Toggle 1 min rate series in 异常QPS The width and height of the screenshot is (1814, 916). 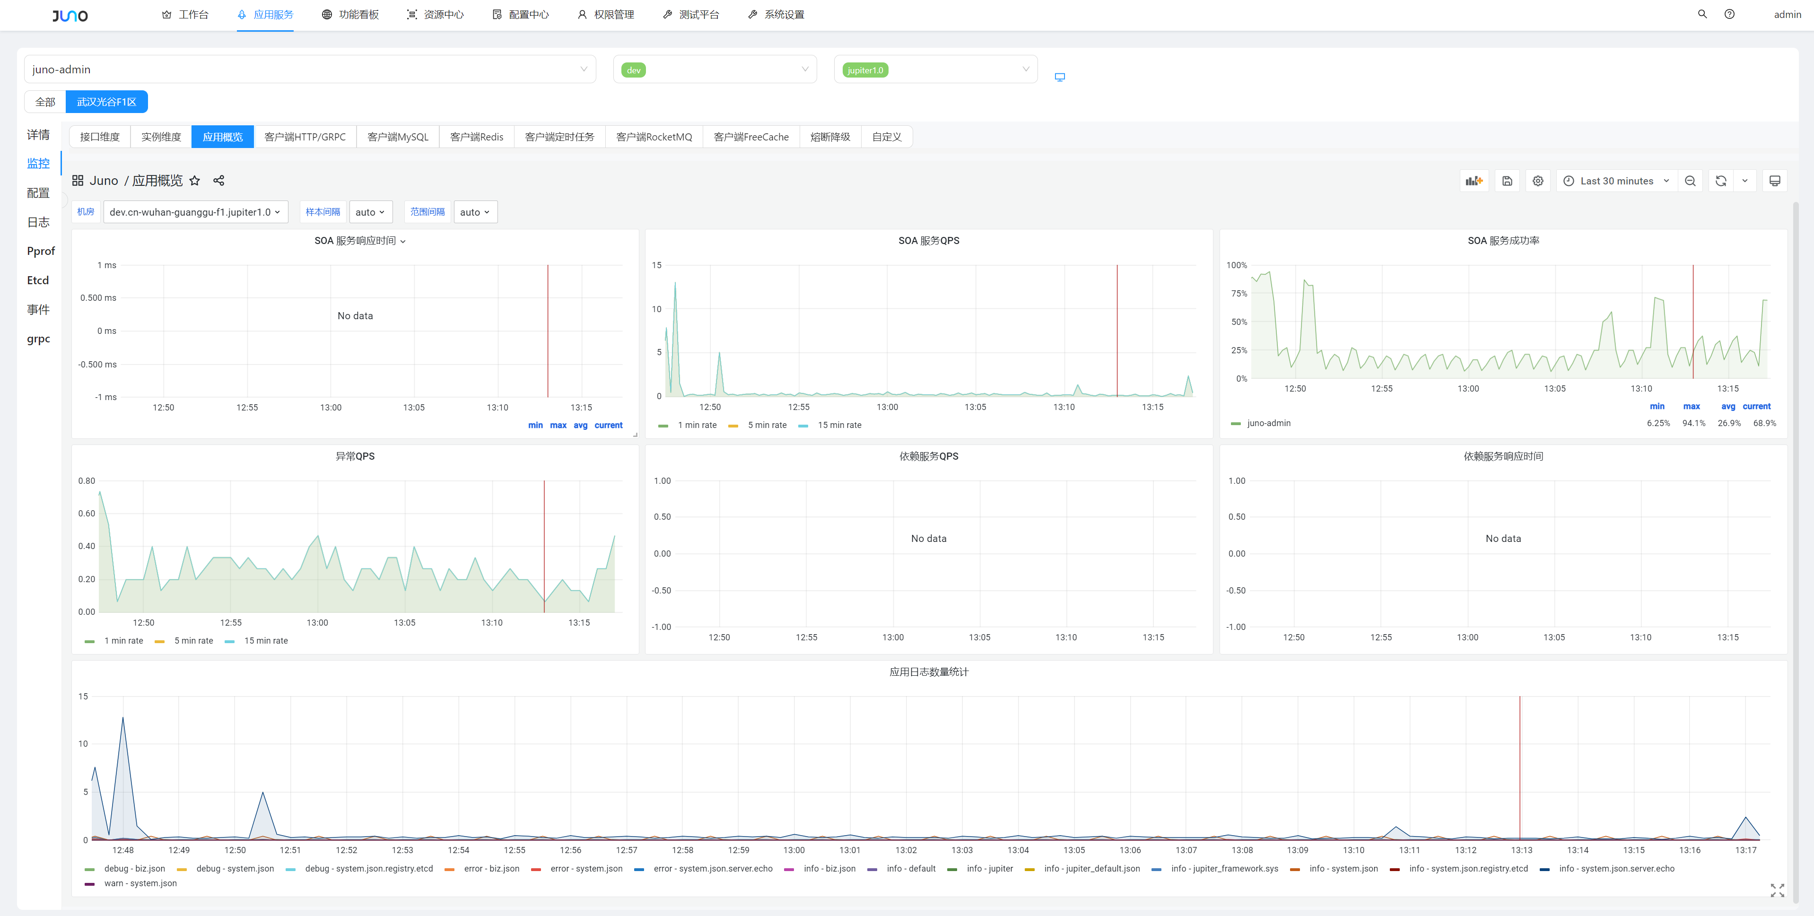[x=123, y=641]
